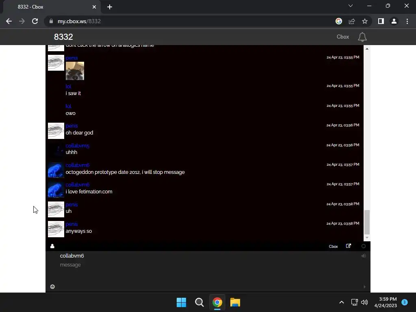Share this page icon in address bar

pos(352,21)
